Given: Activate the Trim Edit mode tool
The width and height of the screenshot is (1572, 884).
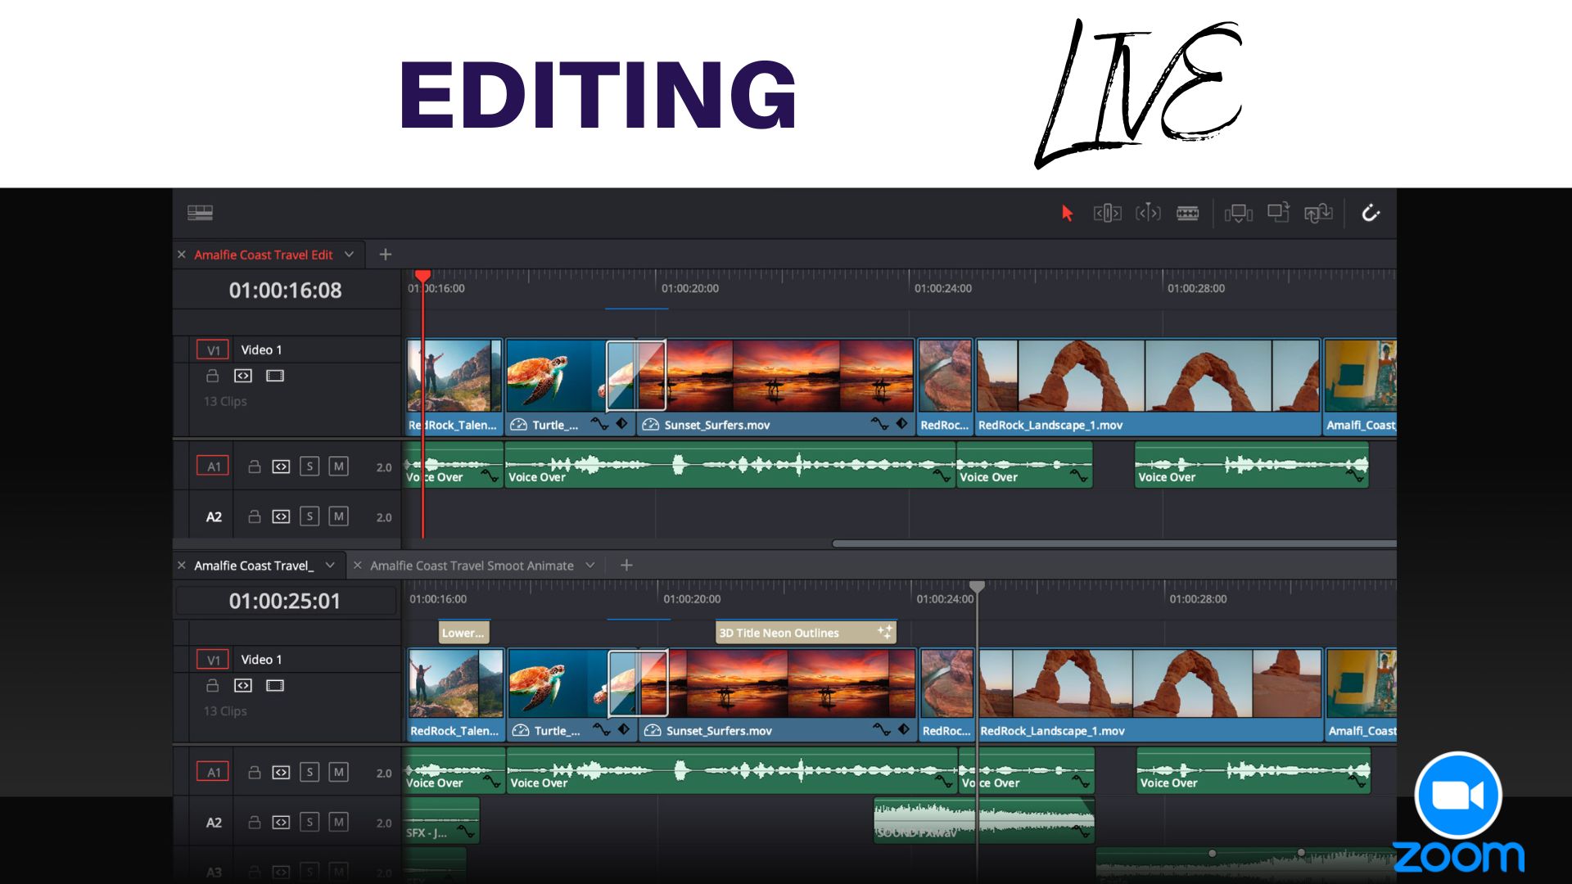Looking at the screenshot, I should [1107, 214].
